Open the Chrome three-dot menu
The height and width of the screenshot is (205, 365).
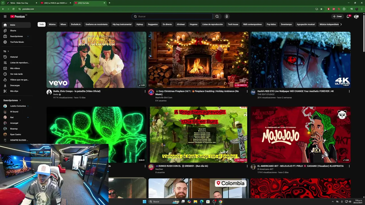point(361,9)
